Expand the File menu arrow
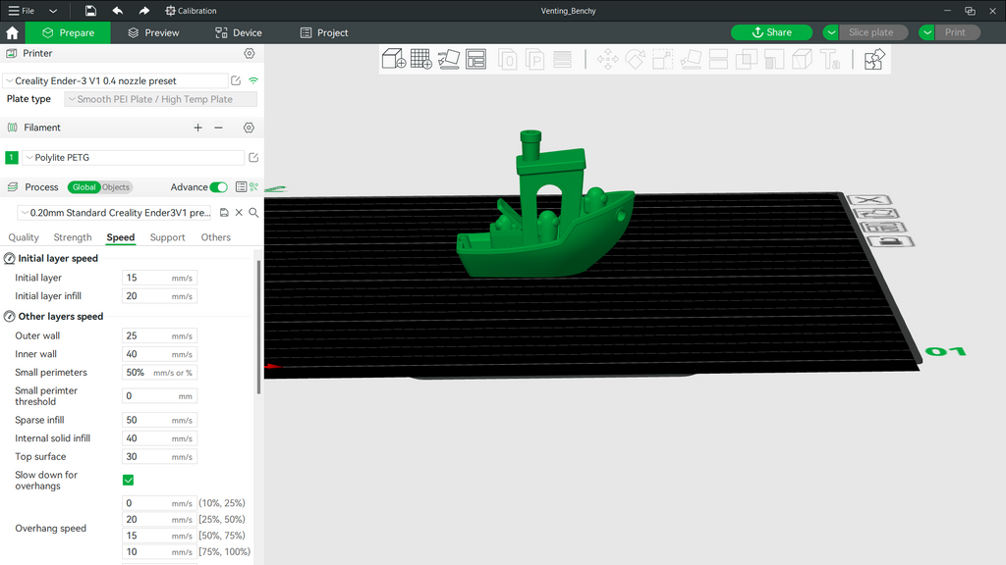Viewport: 1006px width, 565px height. click(53, 11)
